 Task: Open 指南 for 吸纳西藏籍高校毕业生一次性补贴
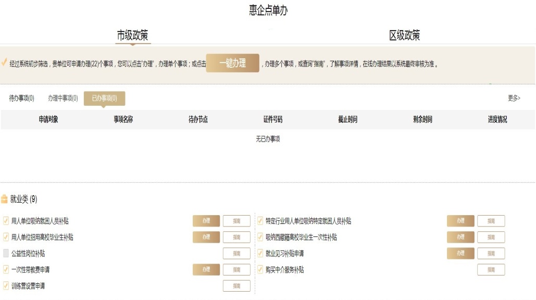coord(491,237)
